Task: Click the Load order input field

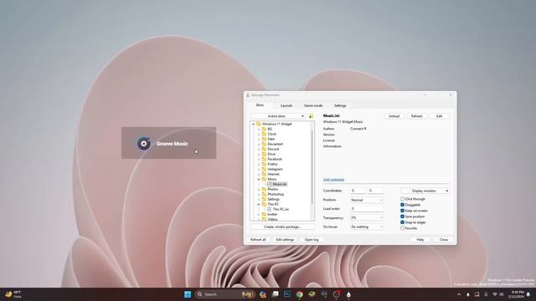Action: (x=367, y=208)
